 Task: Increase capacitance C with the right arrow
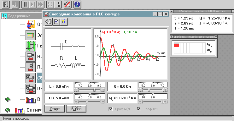pyautogui.click(x=102, y=102)
